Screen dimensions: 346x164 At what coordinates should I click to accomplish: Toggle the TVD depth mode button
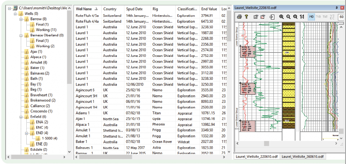pyautogui.click(x=318, y=17)
